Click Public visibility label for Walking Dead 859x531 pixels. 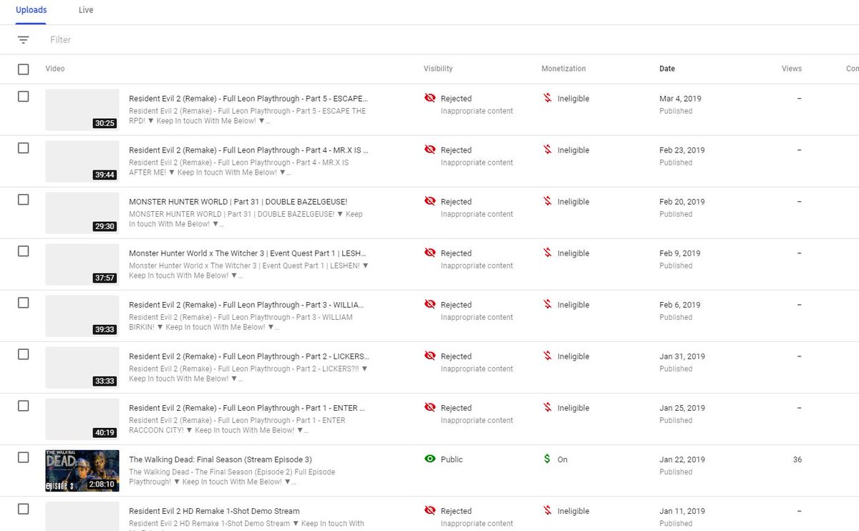click(452, 459)
